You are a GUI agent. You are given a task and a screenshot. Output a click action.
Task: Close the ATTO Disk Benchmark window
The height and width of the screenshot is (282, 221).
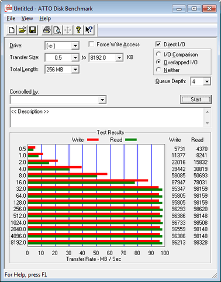[x=209, y=9]
